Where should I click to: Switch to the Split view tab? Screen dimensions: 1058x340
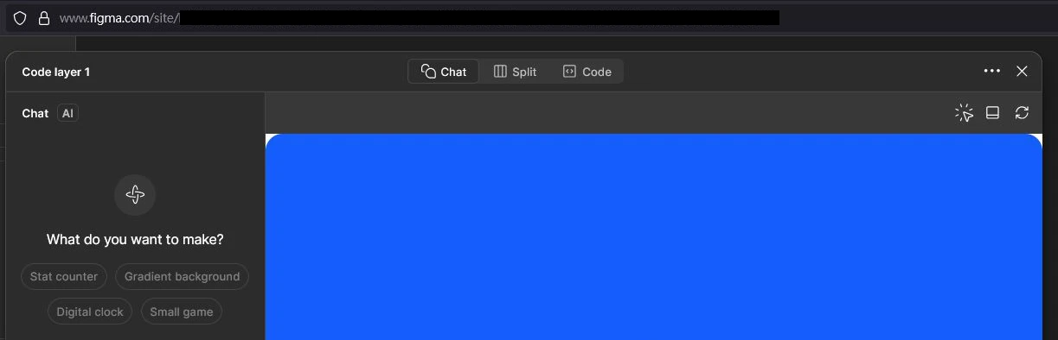pos(515,72)
